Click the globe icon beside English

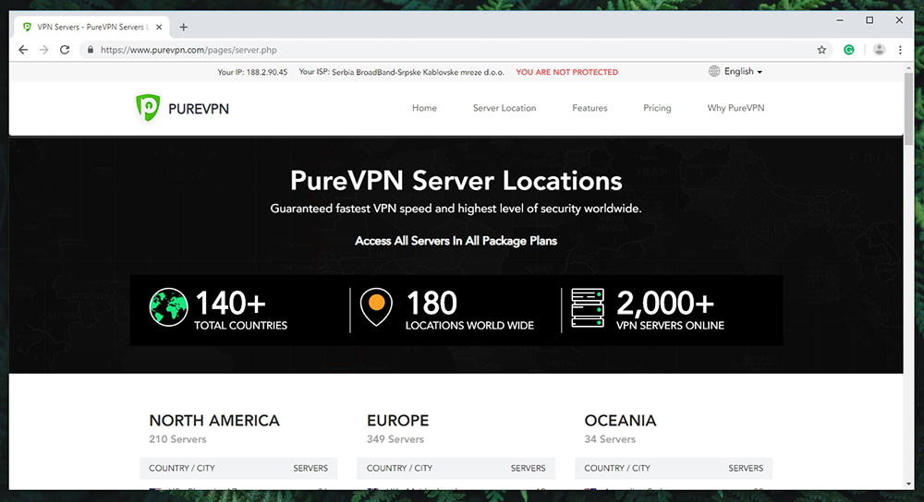[x=714, y=71]
